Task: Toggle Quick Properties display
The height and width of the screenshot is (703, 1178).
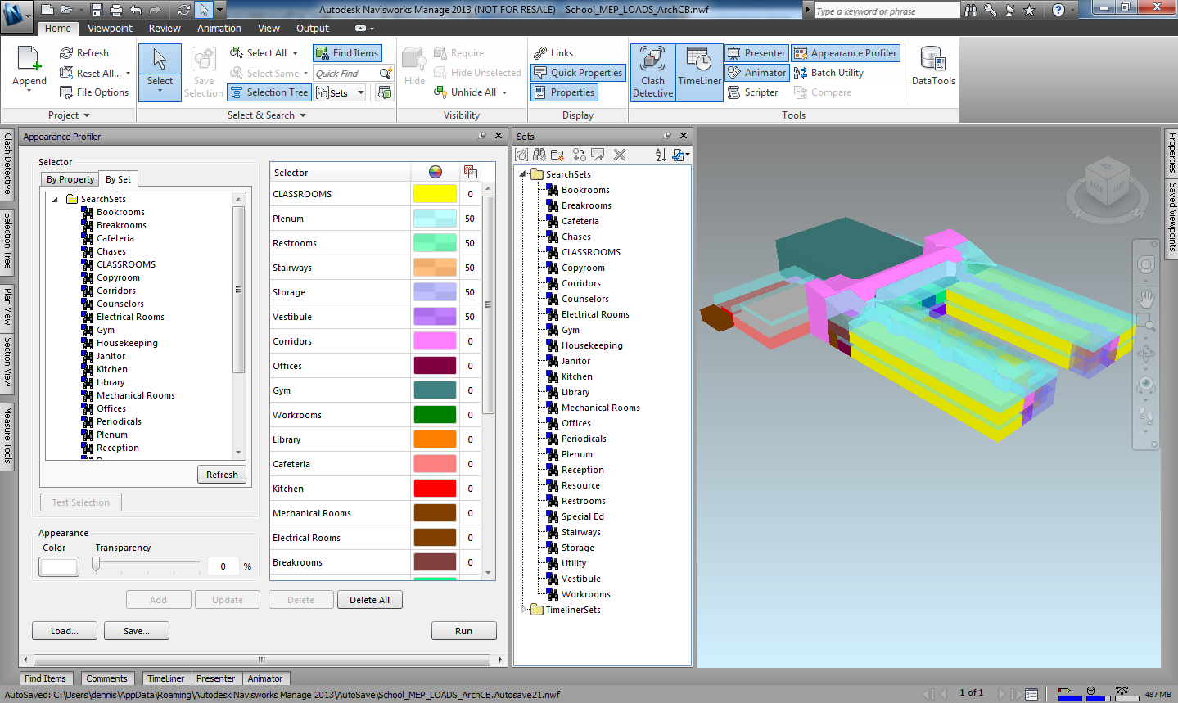Action: 577,72
